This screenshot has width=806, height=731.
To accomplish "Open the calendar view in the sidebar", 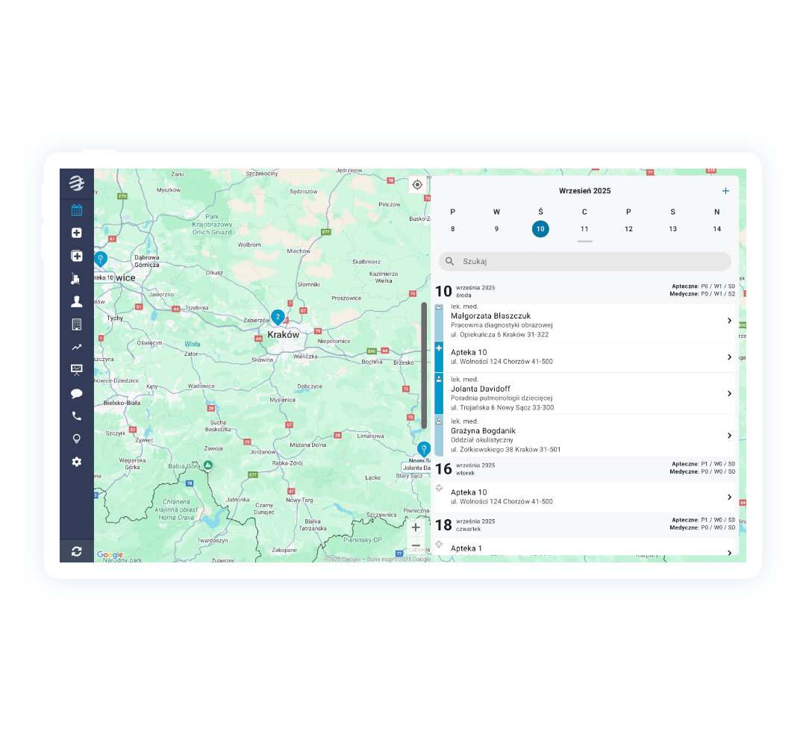I will [x=77, y=210].
